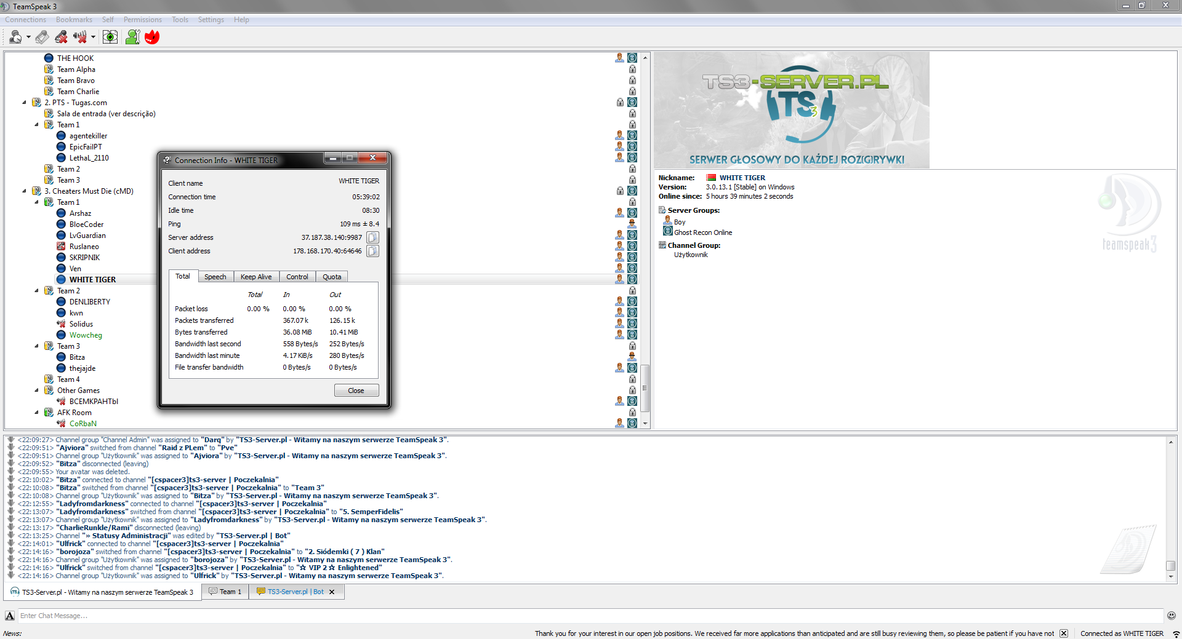
Task: Close the TS3-Server.pl | Bot chat tab
Action: point(332,592)
